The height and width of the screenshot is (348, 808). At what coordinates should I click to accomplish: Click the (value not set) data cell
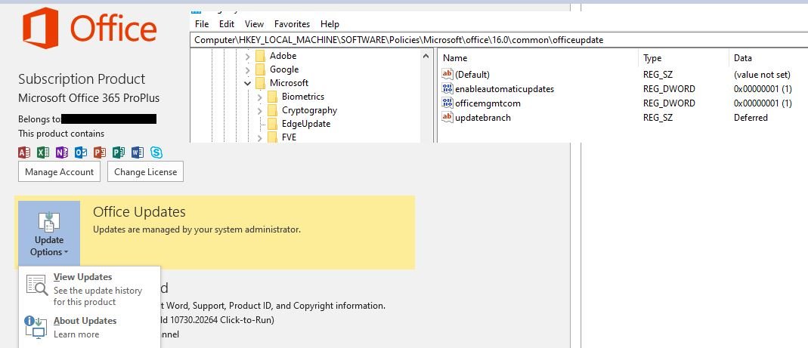click(762, 75)
